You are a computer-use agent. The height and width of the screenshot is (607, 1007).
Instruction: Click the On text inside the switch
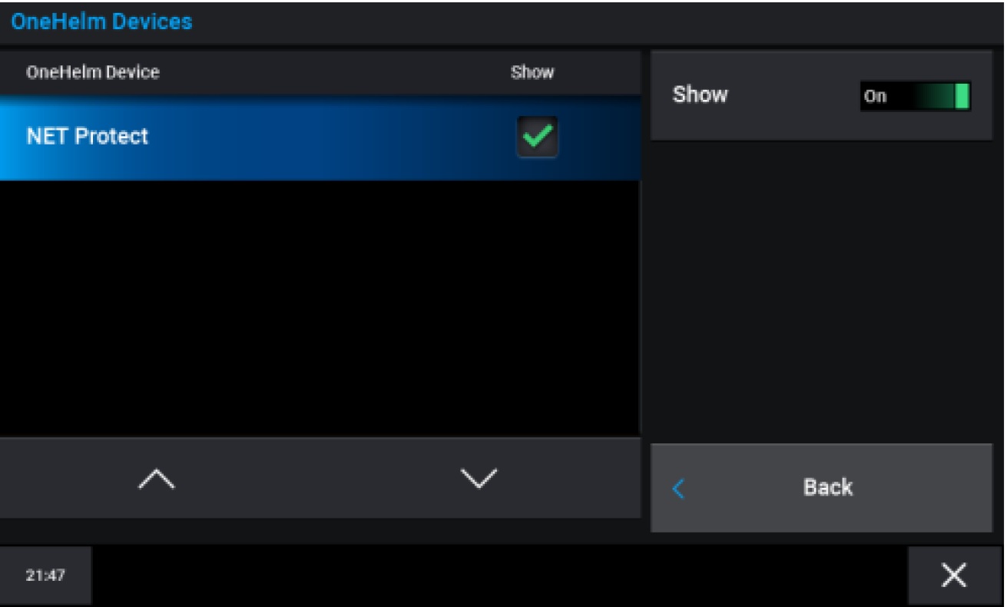coord(876,97)
